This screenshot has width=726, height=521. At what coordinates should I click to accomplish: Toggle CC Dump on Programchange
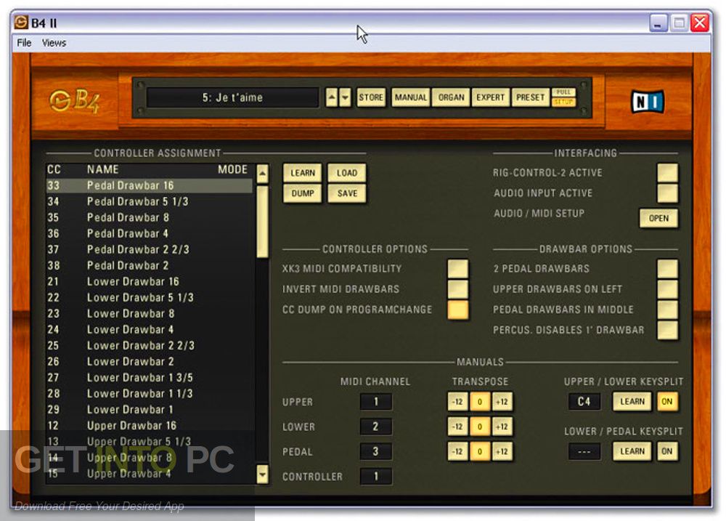click(x=458, y=310)
